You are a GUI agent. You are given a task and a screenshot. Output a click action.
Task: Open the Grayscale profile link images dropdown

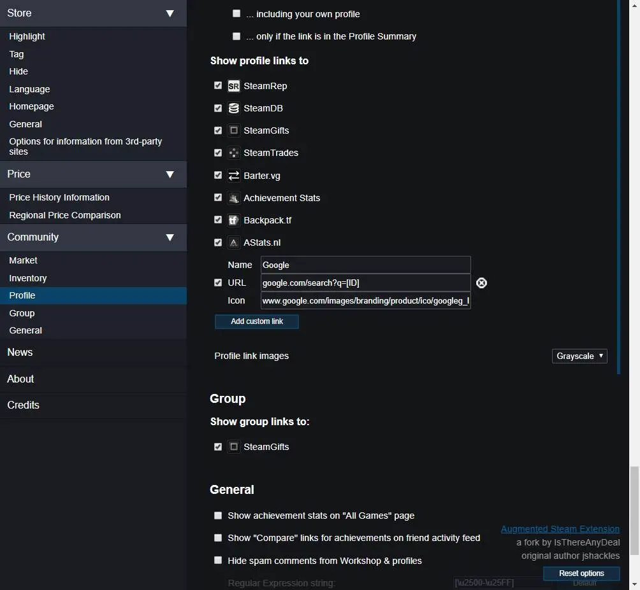[x=579, y=356]
